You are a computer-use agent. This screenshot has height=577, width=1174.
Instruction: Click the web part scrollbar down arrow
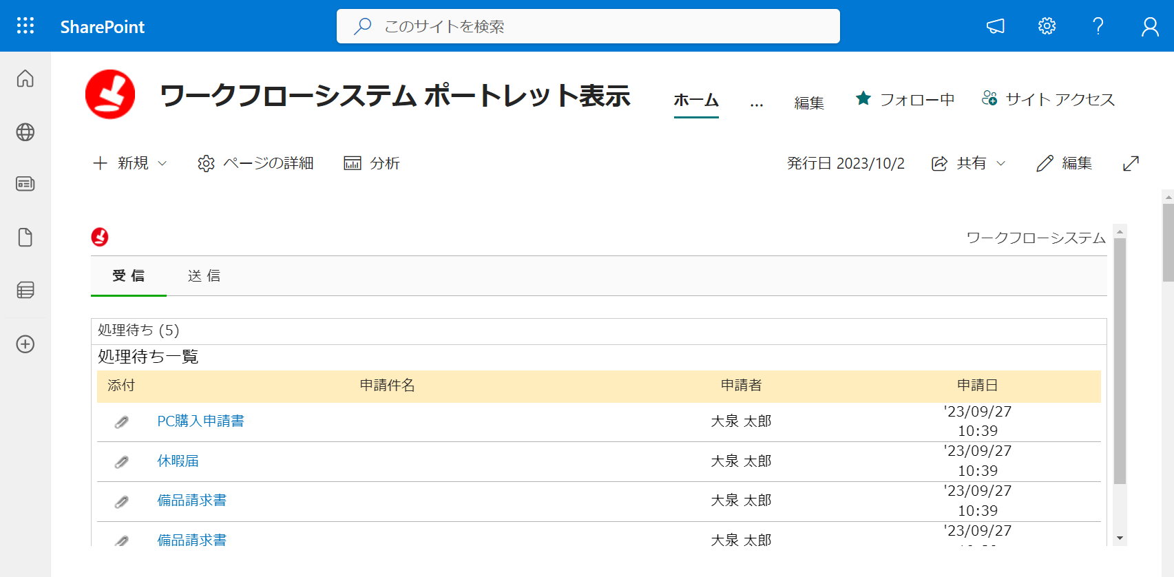[x=1120, y=538]
